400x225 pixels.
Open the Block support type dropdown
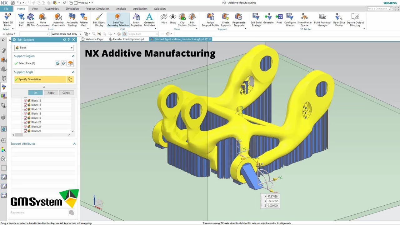(x=44, y=48)
